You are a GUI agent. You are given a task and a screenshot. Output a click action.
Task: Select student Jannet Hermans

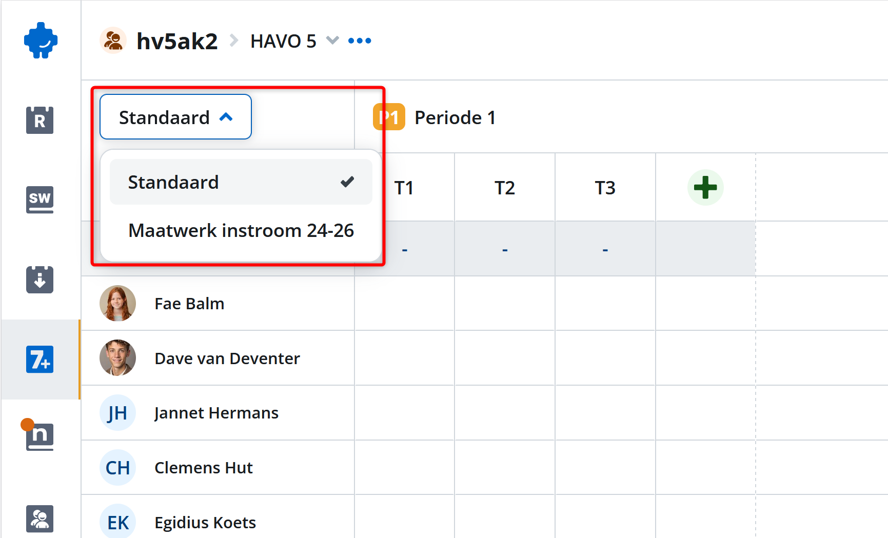(x=216, y=413)
